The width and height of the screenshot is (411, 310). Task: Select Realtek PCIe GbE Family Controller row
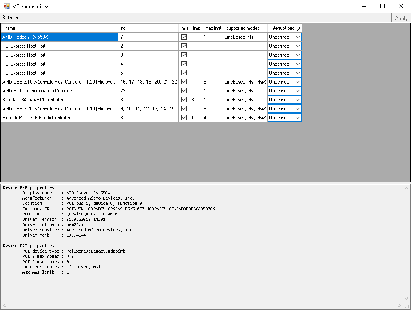[59, 118]
